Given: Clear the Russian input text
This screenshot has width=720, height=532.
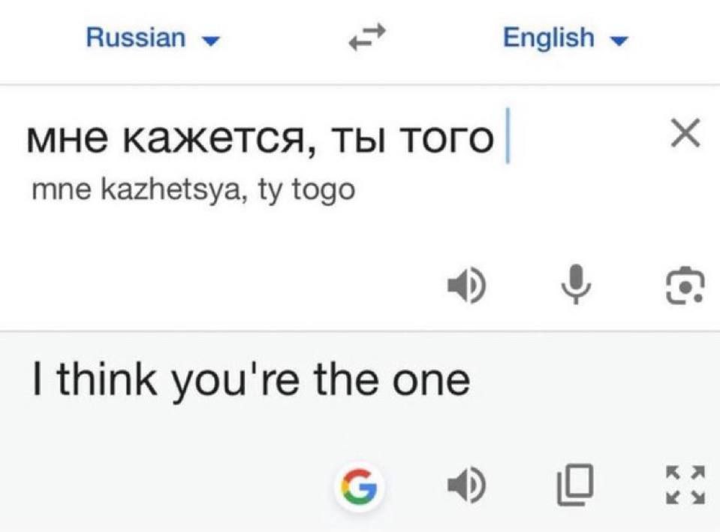Looking at the screenshot, I should pyautogui.click(x=684, y=135).
